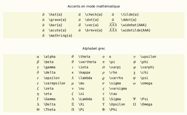187x115 pixels.
Task: Click the \varsigma command text
Action: (x=118, y=89)
